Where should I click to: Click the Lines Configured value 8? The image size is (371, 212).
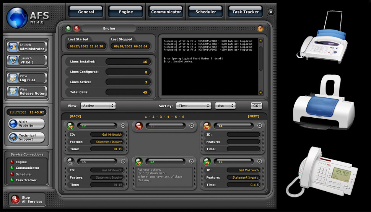point(128,72)
